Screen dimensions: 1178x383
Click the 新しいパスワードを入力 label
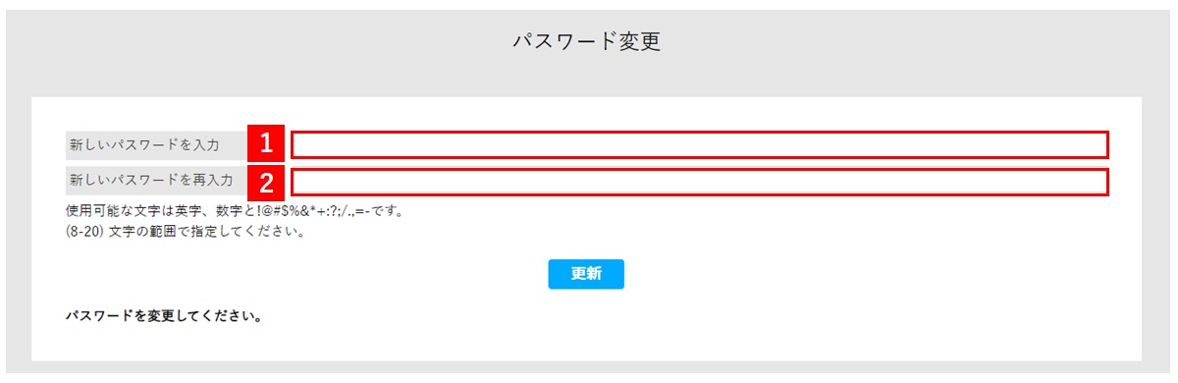coord(144,144)
